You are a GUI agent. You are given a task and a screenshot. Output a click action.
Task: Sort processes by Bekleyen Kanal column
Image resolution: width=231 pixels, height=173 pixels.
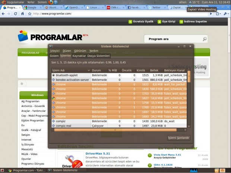(175, 71)
